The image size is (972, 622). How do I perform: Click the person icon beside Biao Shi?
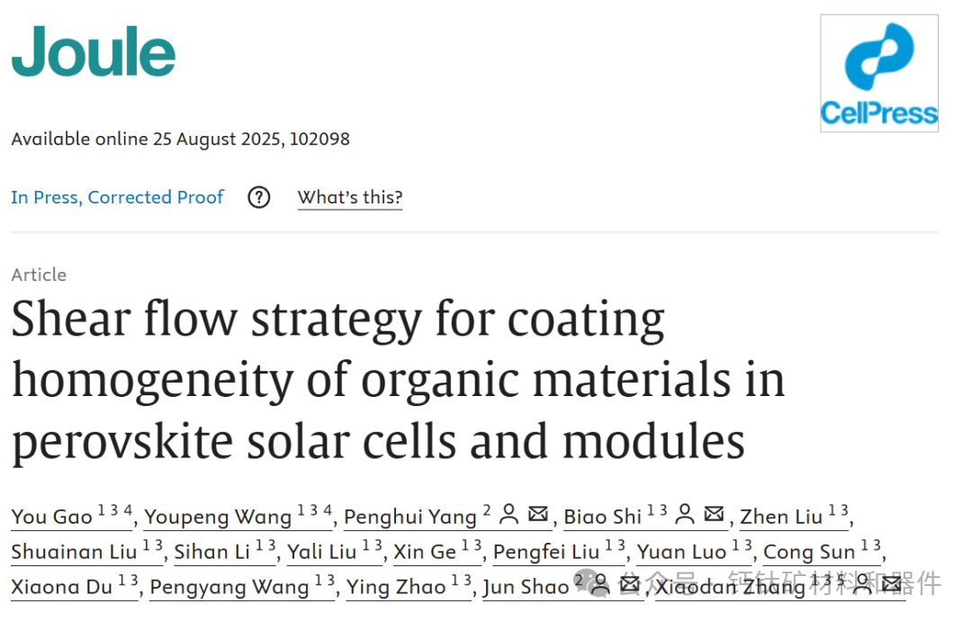click(x=685, y=515)
